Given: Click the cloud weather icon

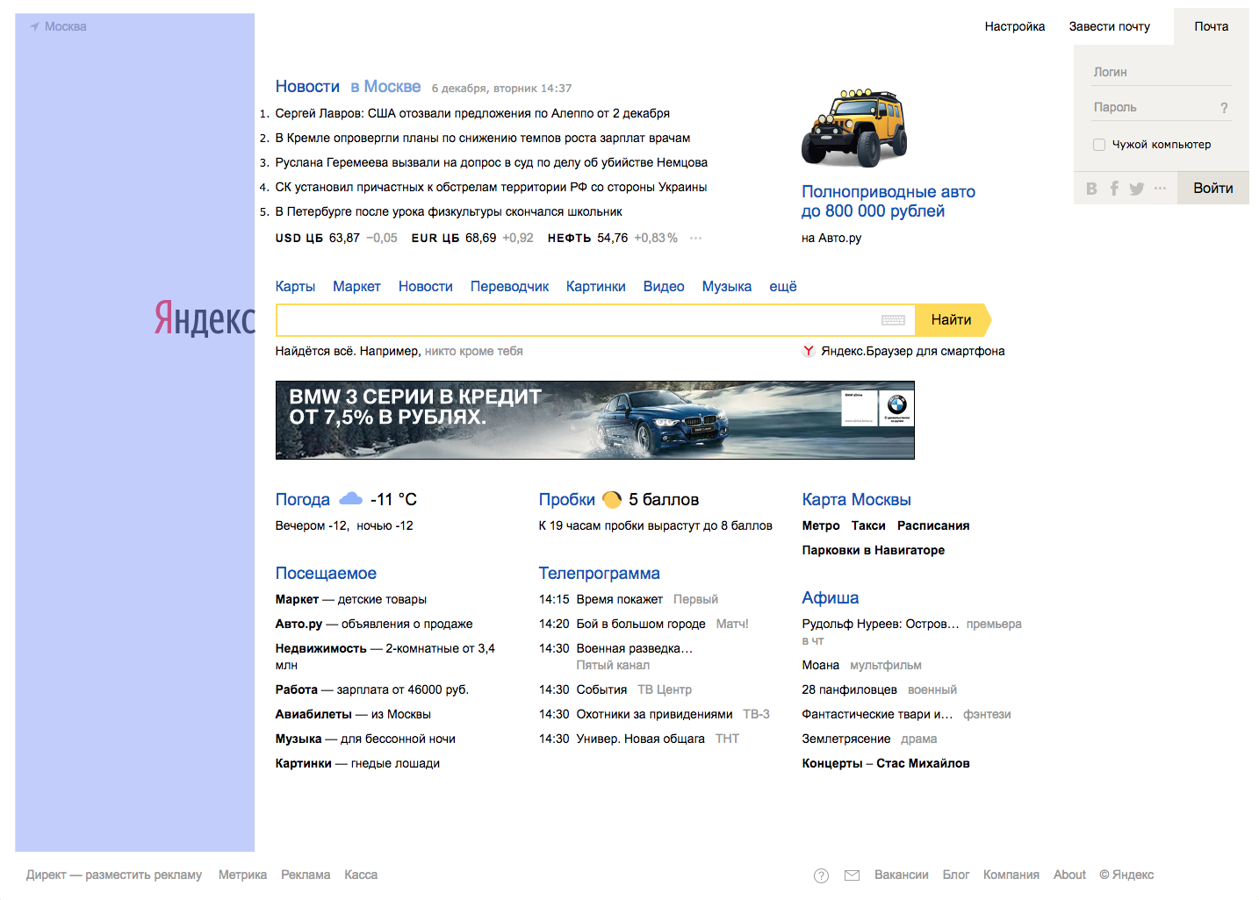Looking at the screenshot, I should 350,499.
